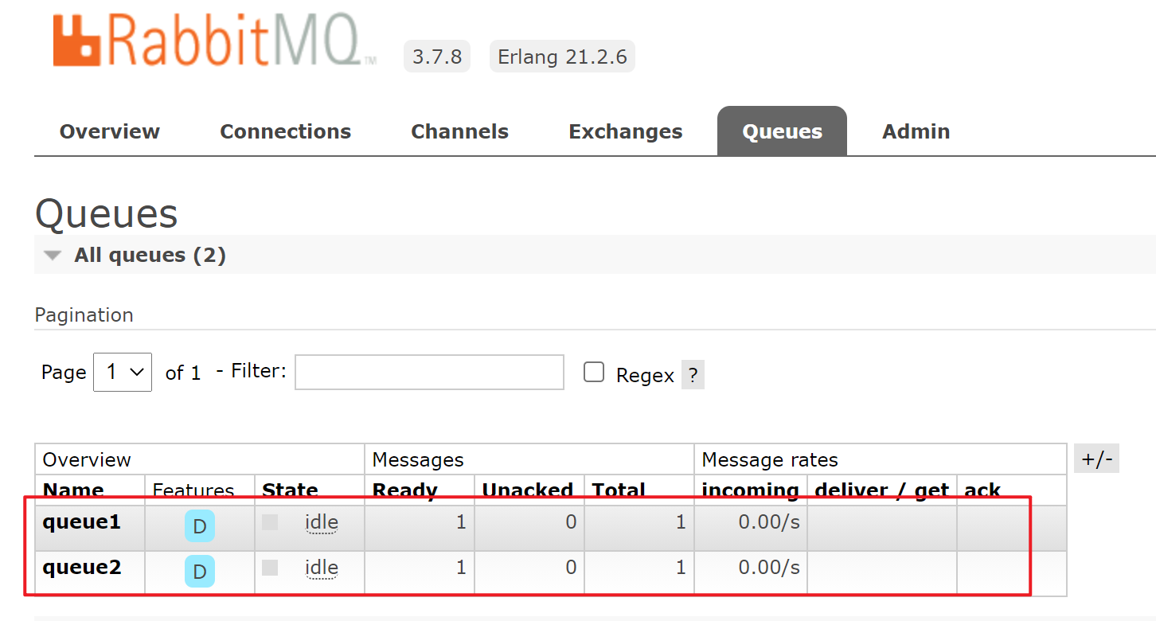
Task: Click the D feature badge for queue1
Action: [200, 526]
